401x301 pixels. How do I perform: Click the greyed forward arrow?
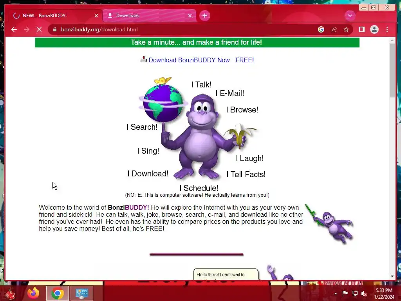point(27,29)
